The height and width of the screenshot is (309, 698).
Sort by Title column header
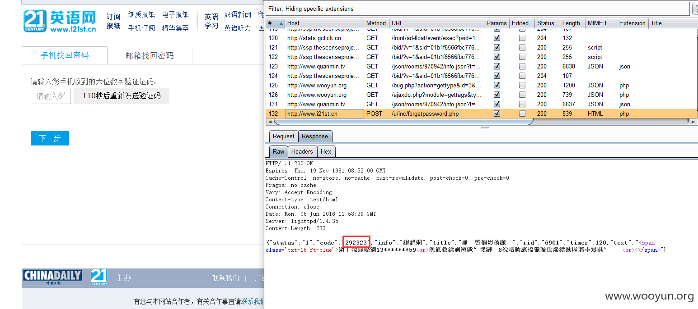(673, 23)
